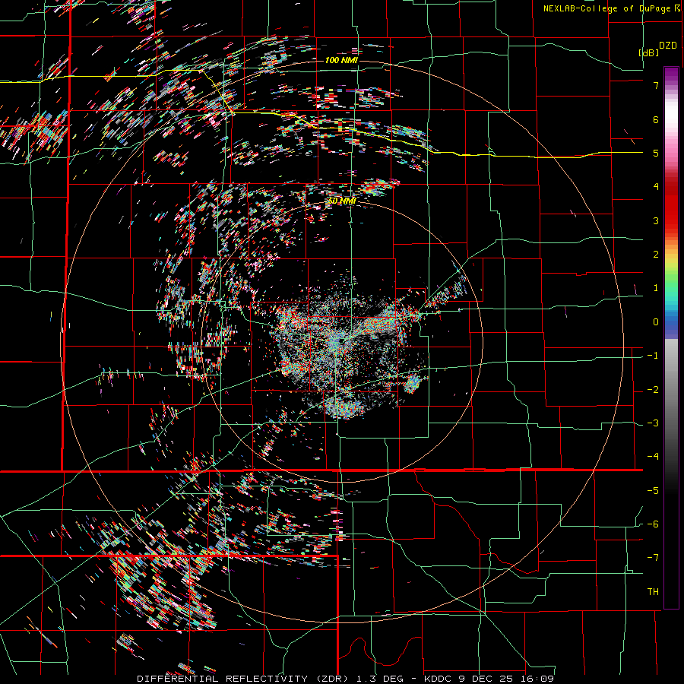Select the "-7" scale tick label

coord(653,558)
